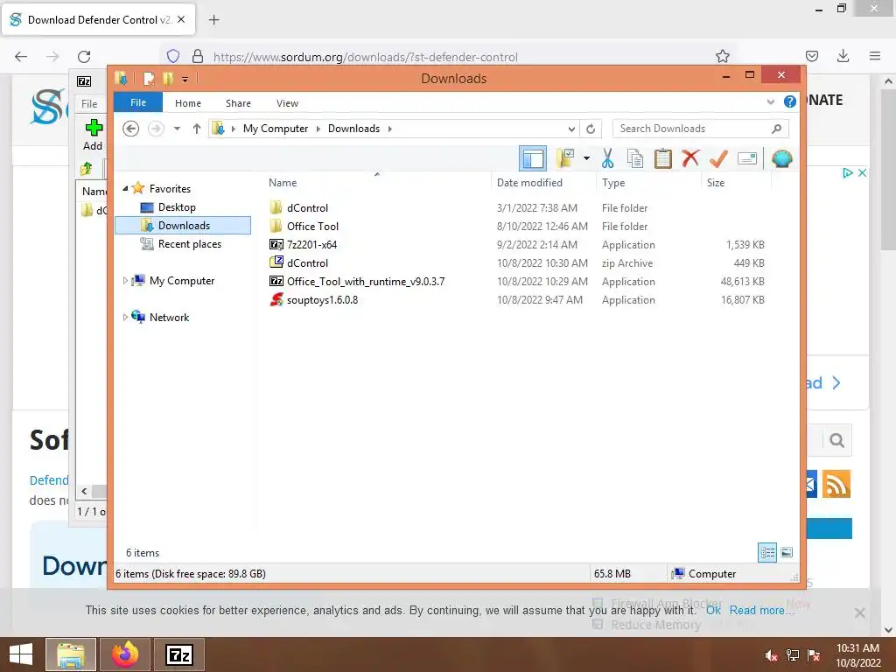Select the dControl zip archive
This screenshot has width=896, height=672.
[307, 263]
